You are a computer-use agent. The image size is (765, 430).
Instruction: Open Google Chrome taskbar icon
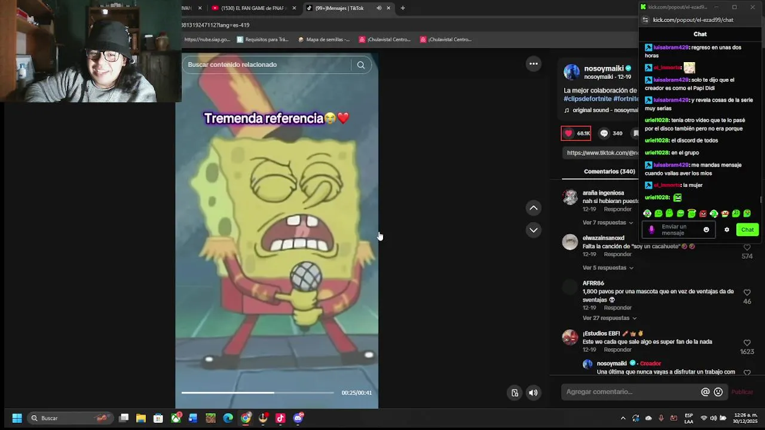tap(246, 418)
